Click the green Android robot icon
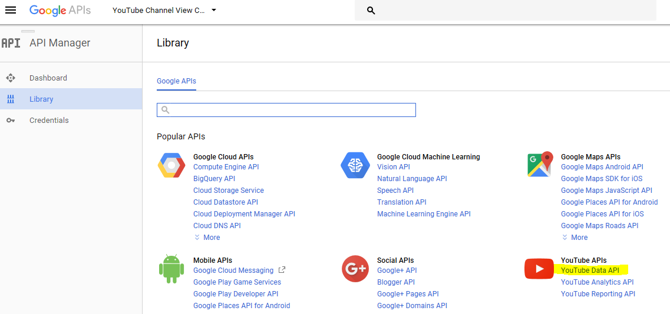 point(171,269)
